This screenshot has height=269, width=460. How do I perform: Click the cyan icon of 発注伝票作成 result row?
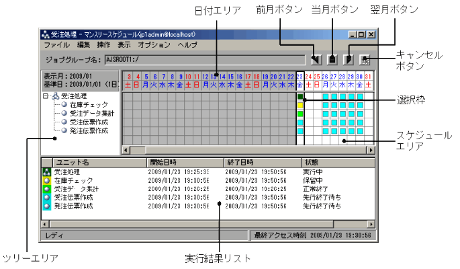click(x=46, y=206)
